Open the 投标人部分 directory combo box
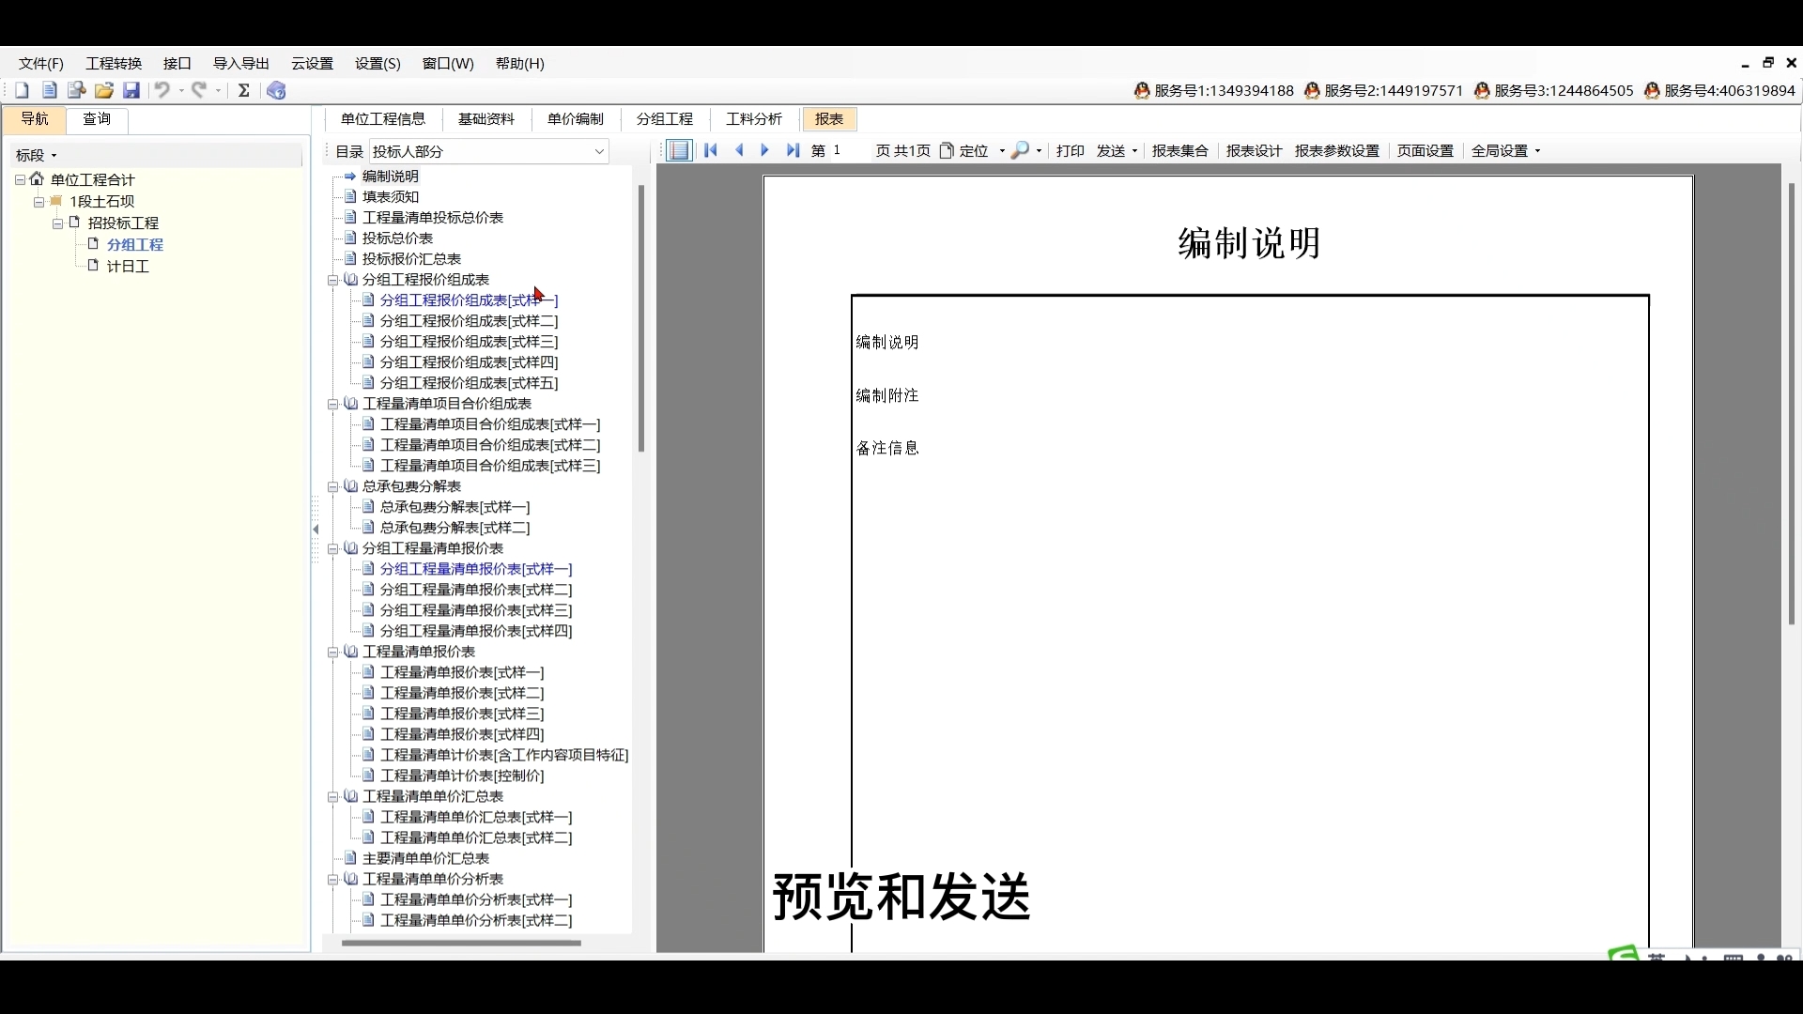Viewport: 1803px width, 1014px height. [489, 151]
